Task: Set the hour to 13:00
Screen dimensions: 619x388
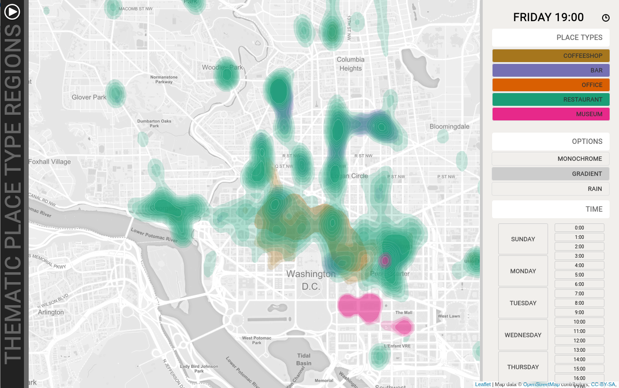Action: coord(580,350)
